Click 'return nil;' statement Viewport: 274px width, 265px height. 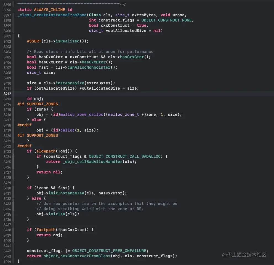point(49,172)
